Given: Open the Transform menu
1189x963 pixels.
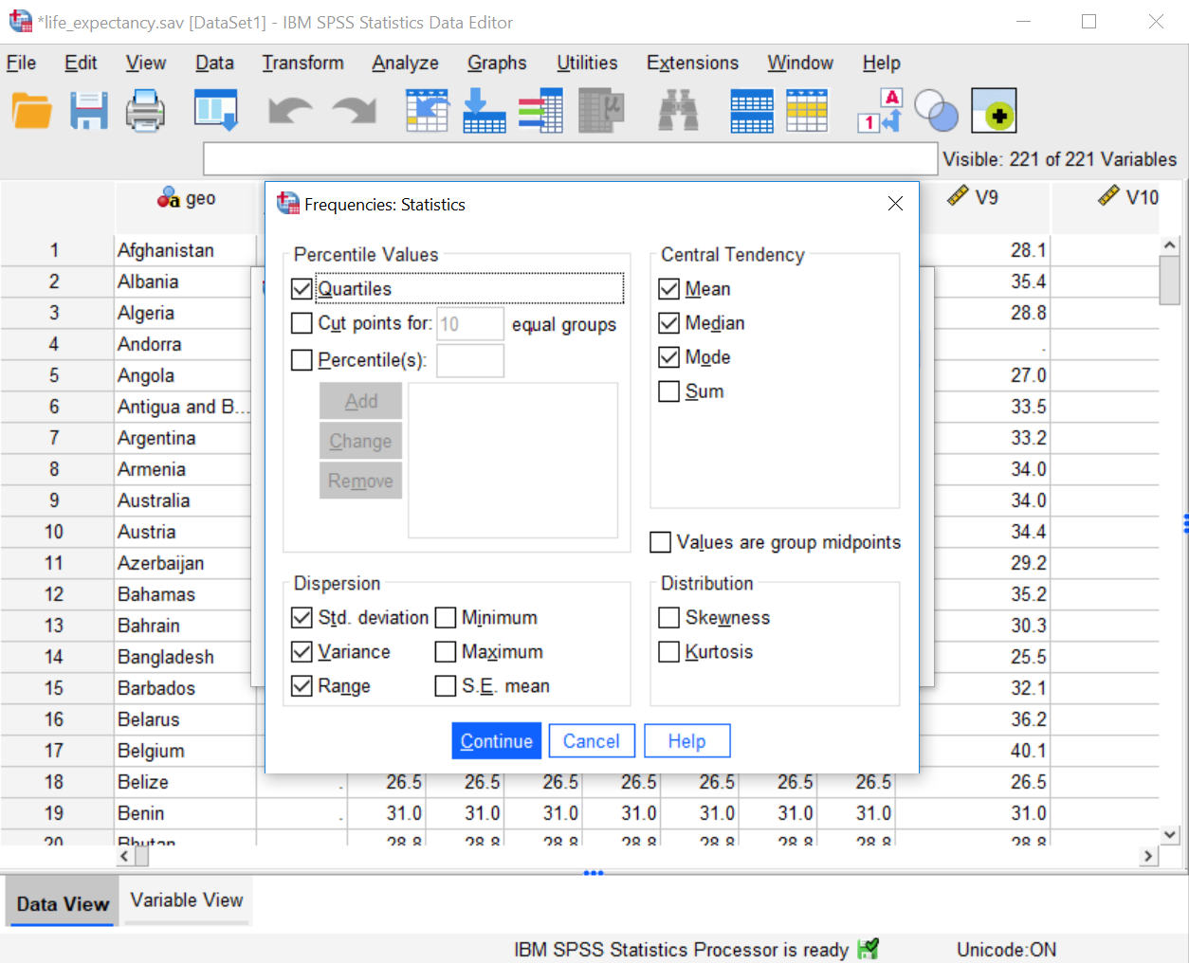Looking at the screenshot, I should (302, 63).
